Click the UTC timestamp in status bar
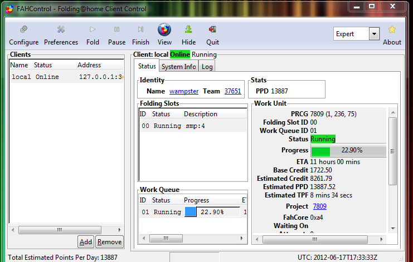This screenshot has width=413, height=262. 337,257
